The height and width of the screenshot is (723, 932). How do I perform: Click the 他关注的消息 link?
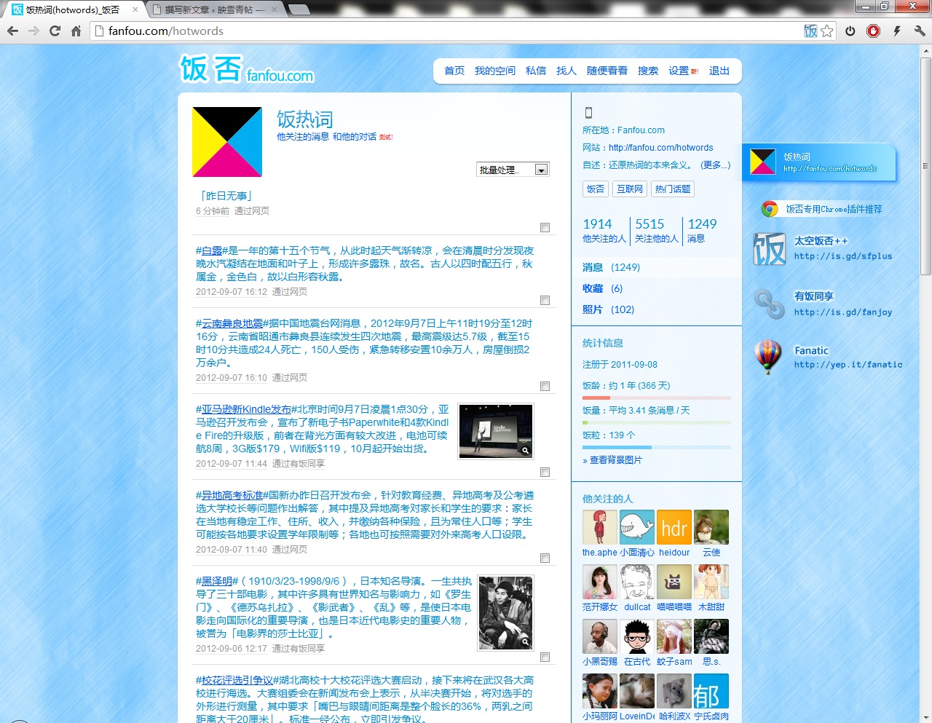pos(303,137)
